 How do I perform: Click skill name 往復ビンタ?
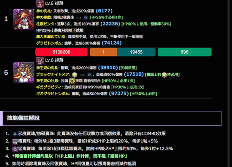(x=46, y=24)
